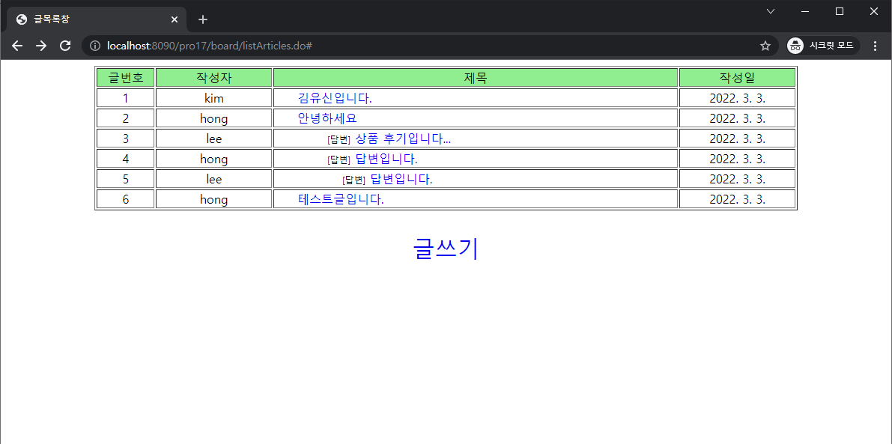Click the 글쓰기 write link
The image size is (892, 444).
[446, 249]
